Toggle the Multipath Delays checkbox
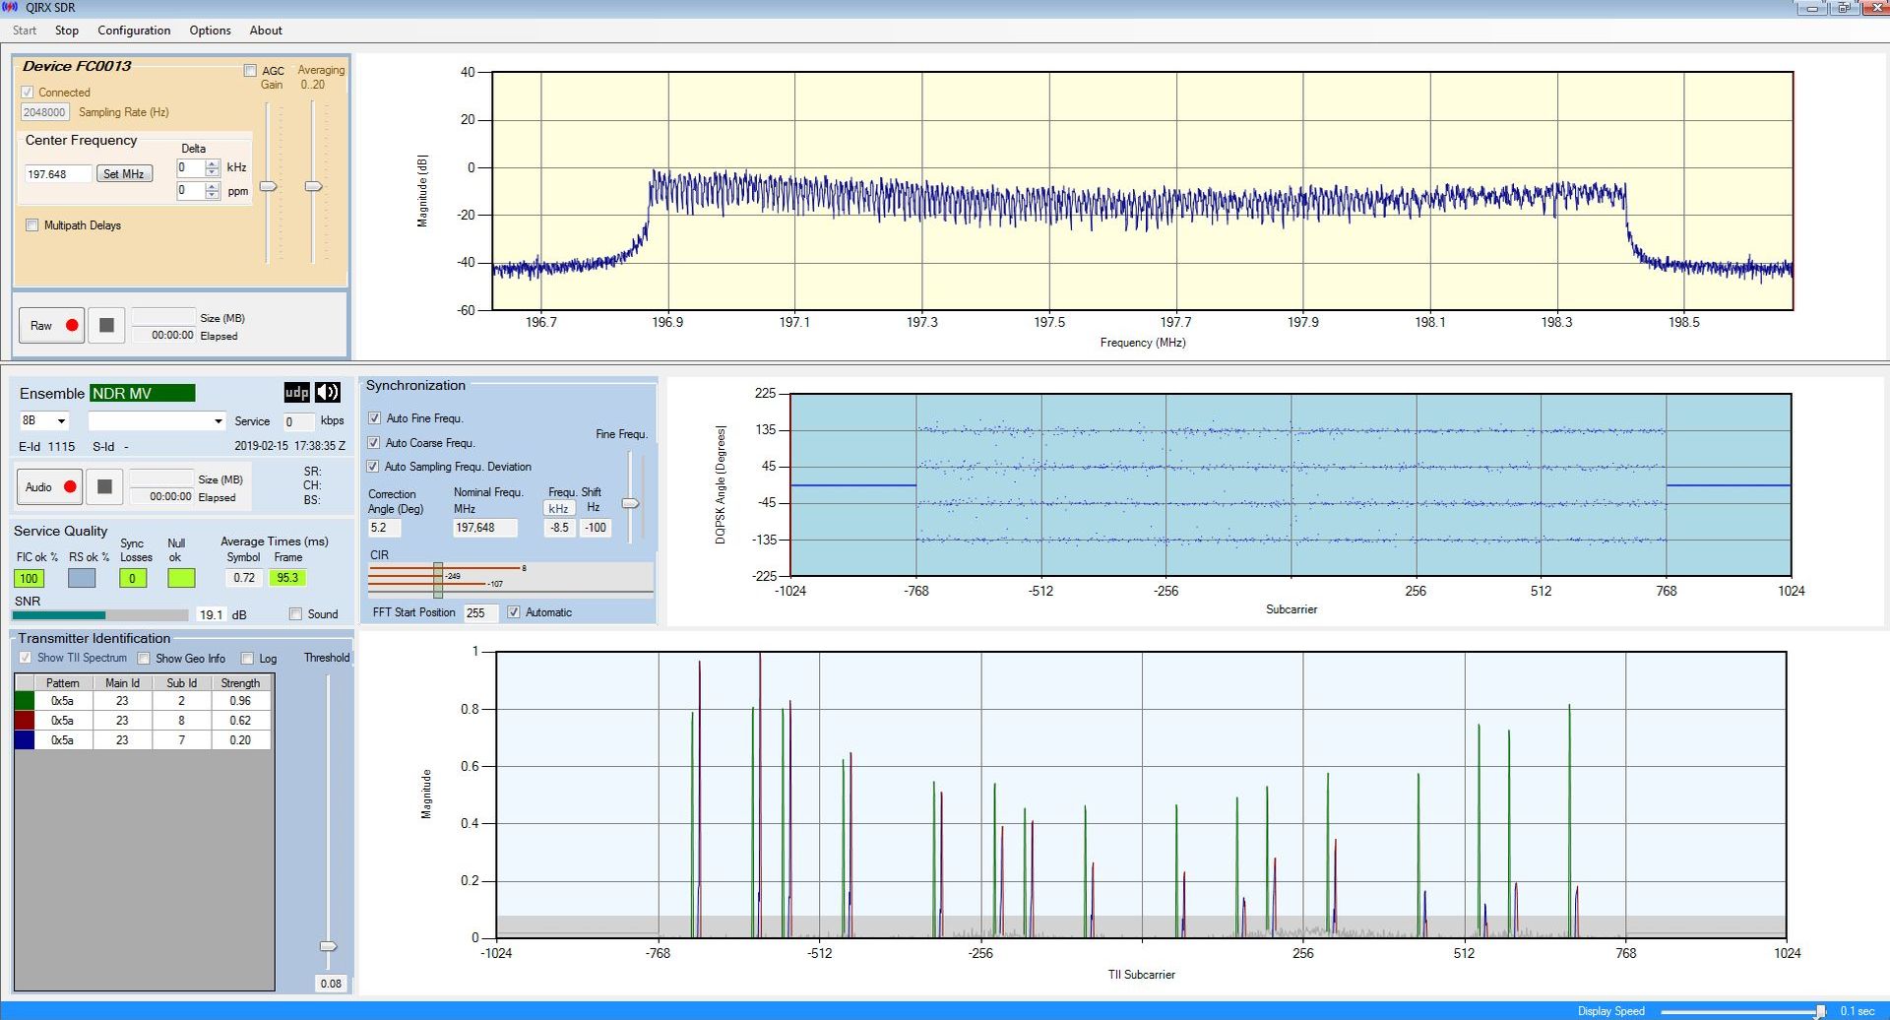1890x1020 pixels. click(32, 225)
